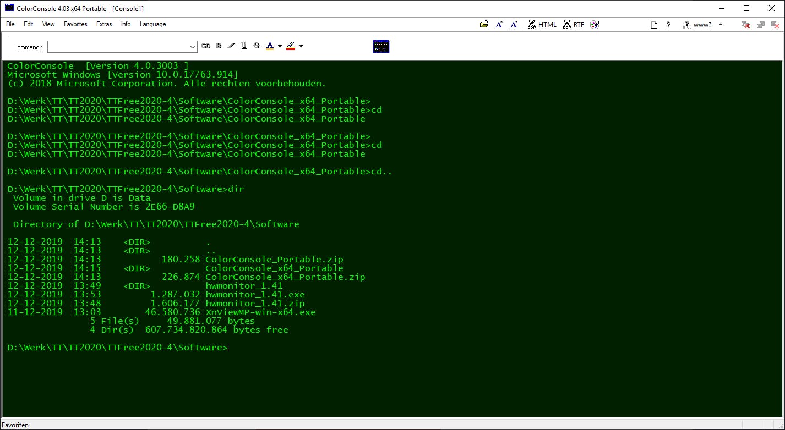Open the Favorites menu

click(x=75, y=24)
